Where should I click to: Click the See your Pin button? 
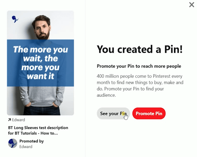113,113
